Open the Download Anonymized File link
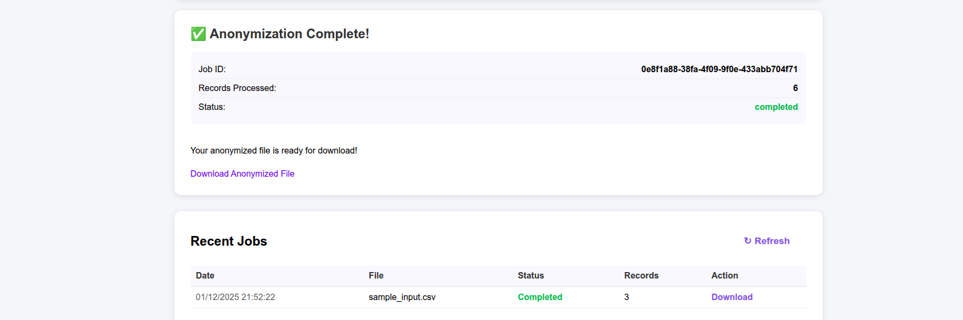Image resolution: width=963 pixels, height=320 pixels. 242,173
